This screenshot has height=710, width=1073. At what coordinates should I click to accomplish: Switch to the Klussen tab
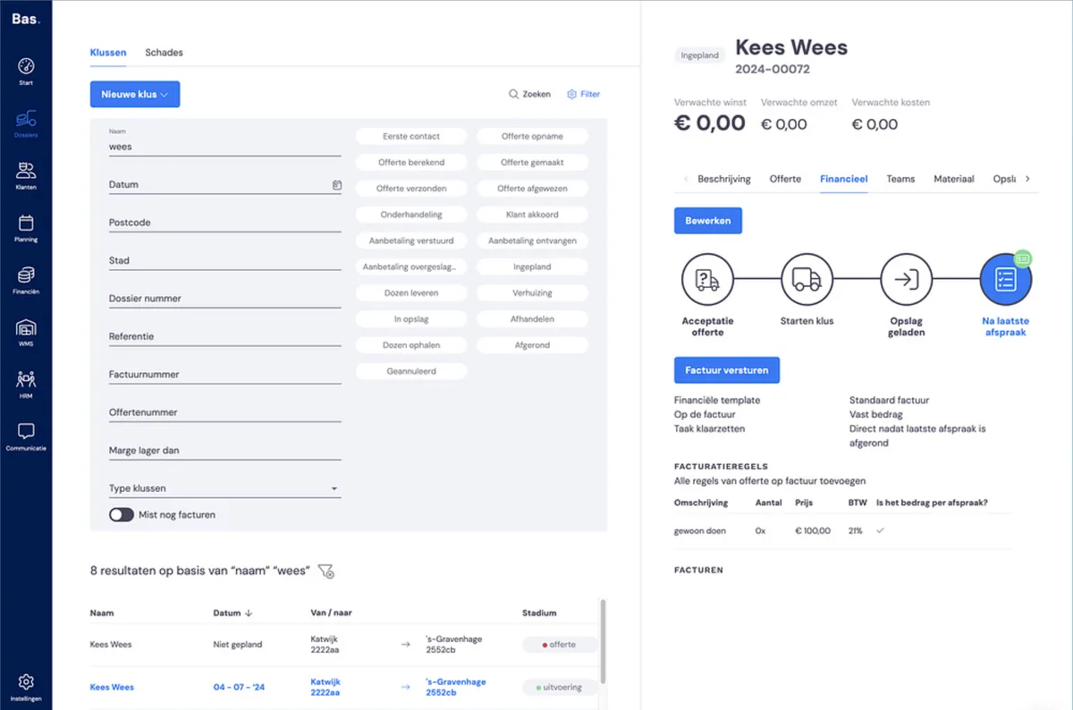pos(108,53)
